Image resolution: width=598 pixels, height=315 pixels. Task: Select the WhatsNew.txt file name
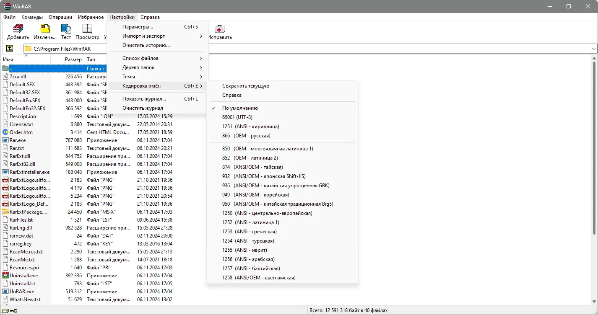(x=25, y=300)
